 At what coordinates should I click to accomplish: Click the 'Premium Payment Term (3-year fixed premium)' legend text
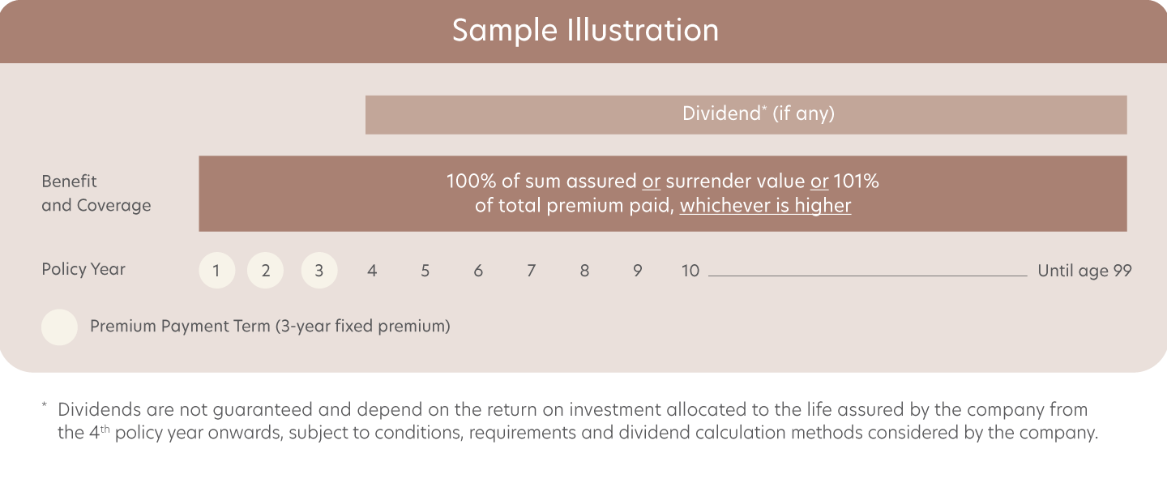tap(270, 327)
